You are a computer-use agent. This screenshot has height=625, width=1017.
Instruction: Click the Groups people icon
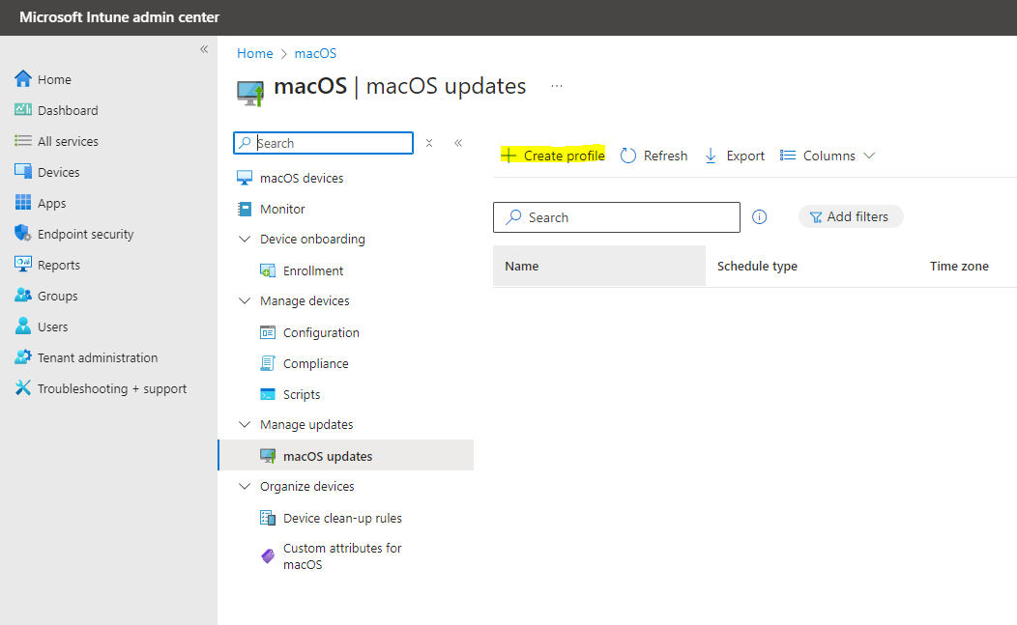pos(22,295)
